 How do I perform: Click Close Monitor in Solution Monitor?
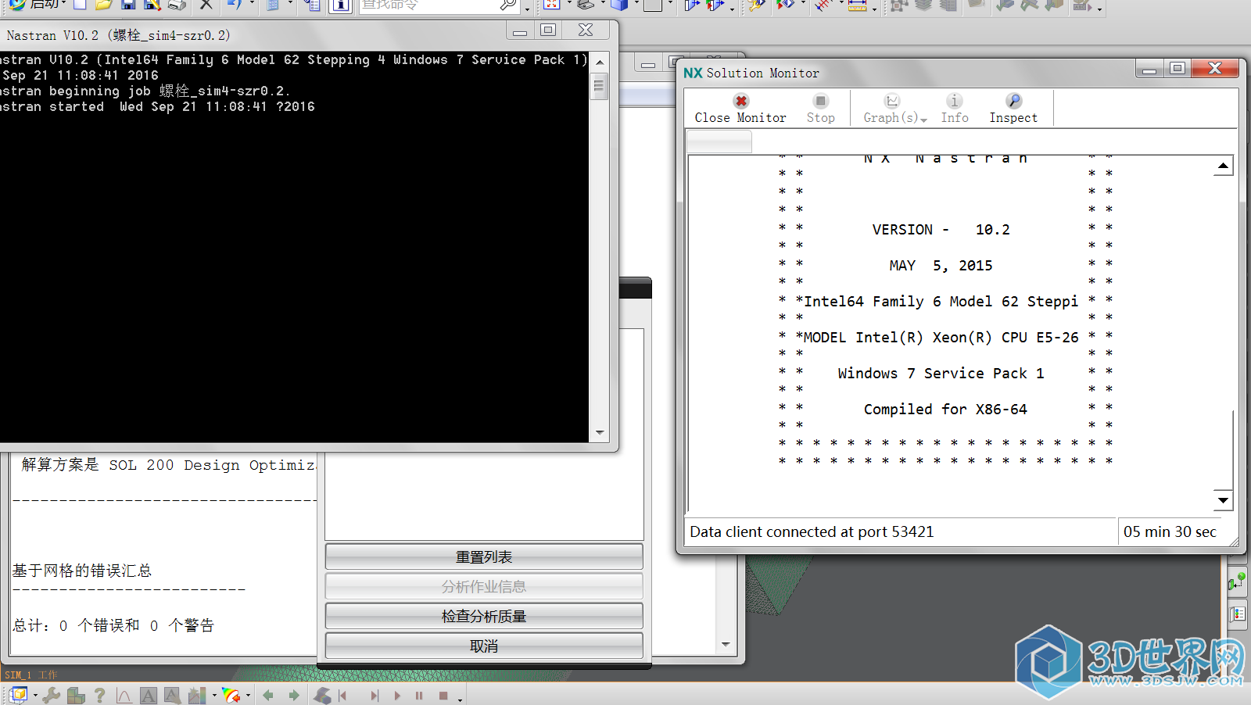pyautogui.click(x=740, y=109)
